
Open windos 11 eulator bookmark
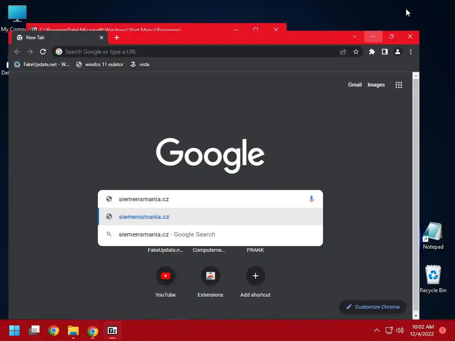pyautogui.click(x=100, y=64)
